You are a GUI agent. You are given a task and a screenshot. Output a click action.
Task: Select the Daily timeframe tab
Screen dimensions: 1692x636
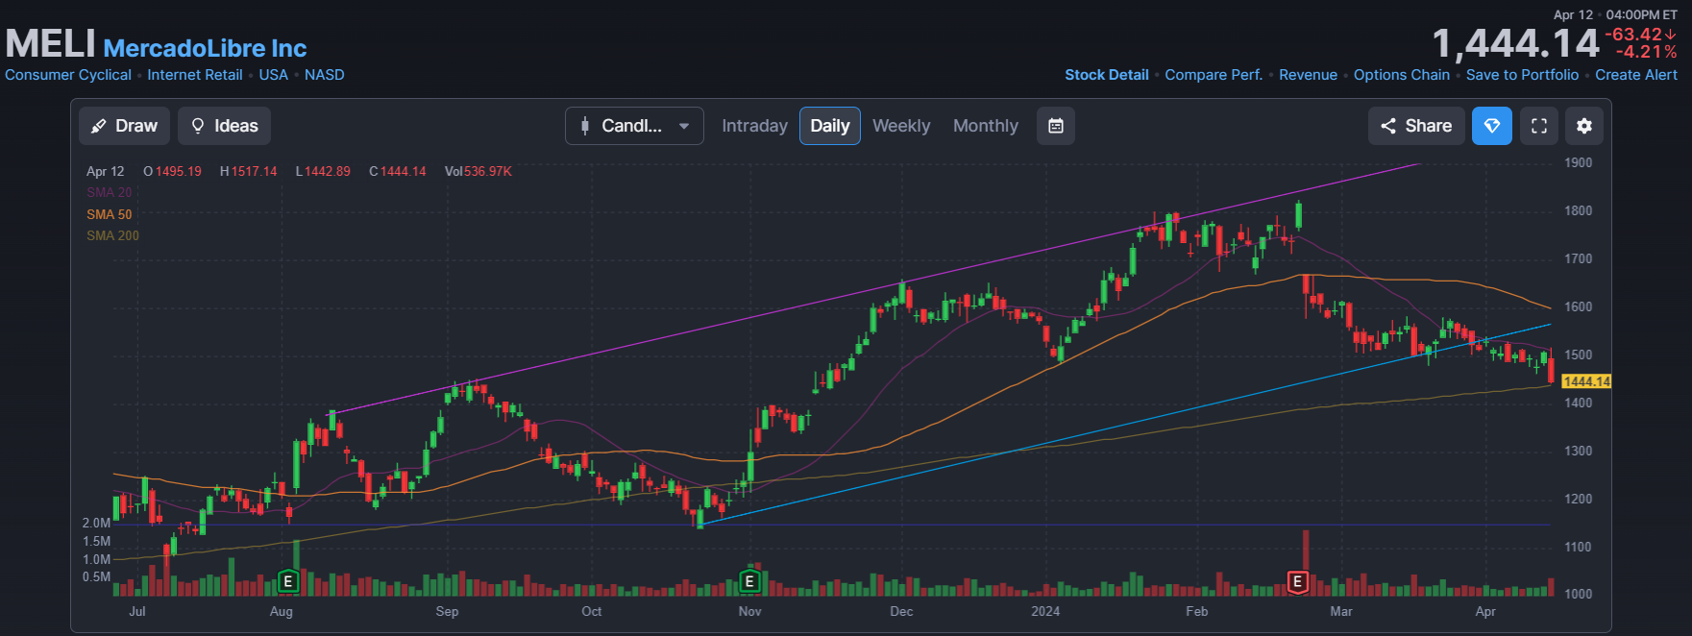[x=830, y=126]
